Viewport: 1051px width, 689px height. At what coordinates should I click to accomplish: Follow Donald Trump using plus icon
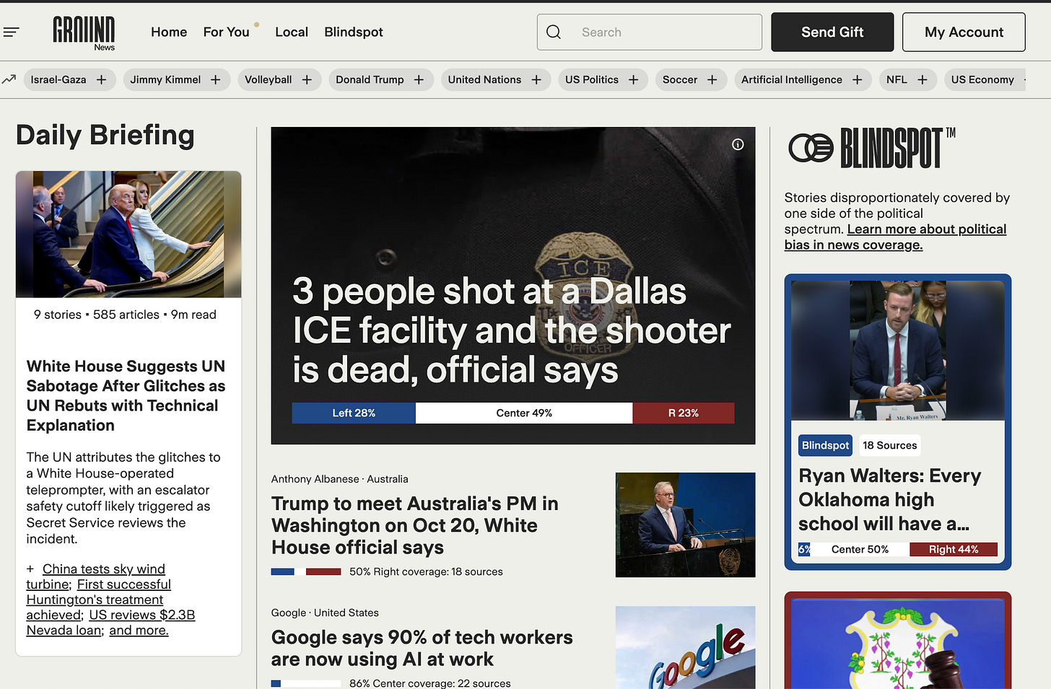tap(419, 79)
